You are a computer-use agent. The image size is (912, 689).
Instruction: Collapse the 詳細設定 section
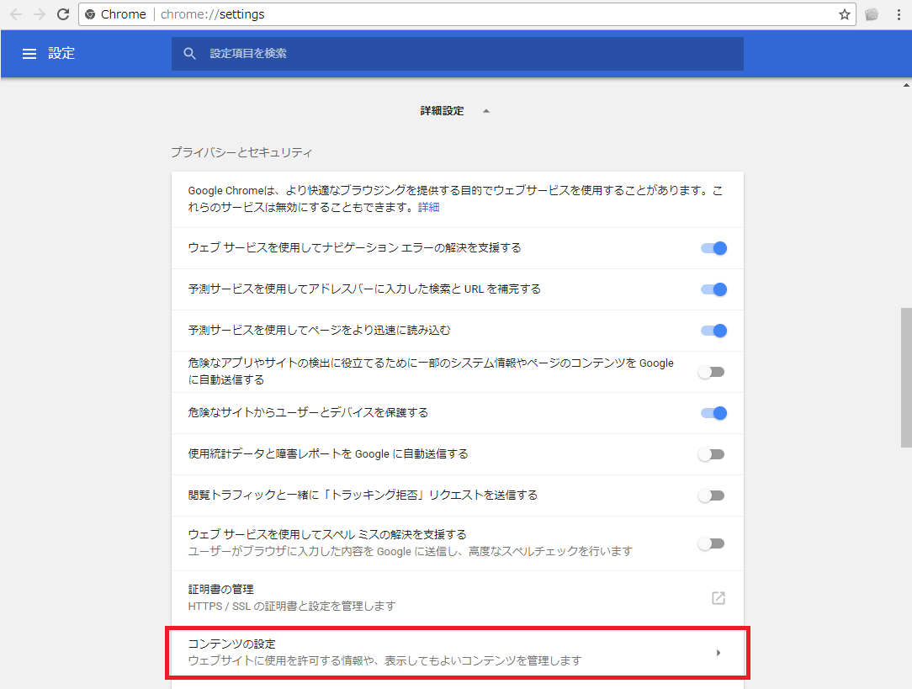486,111
